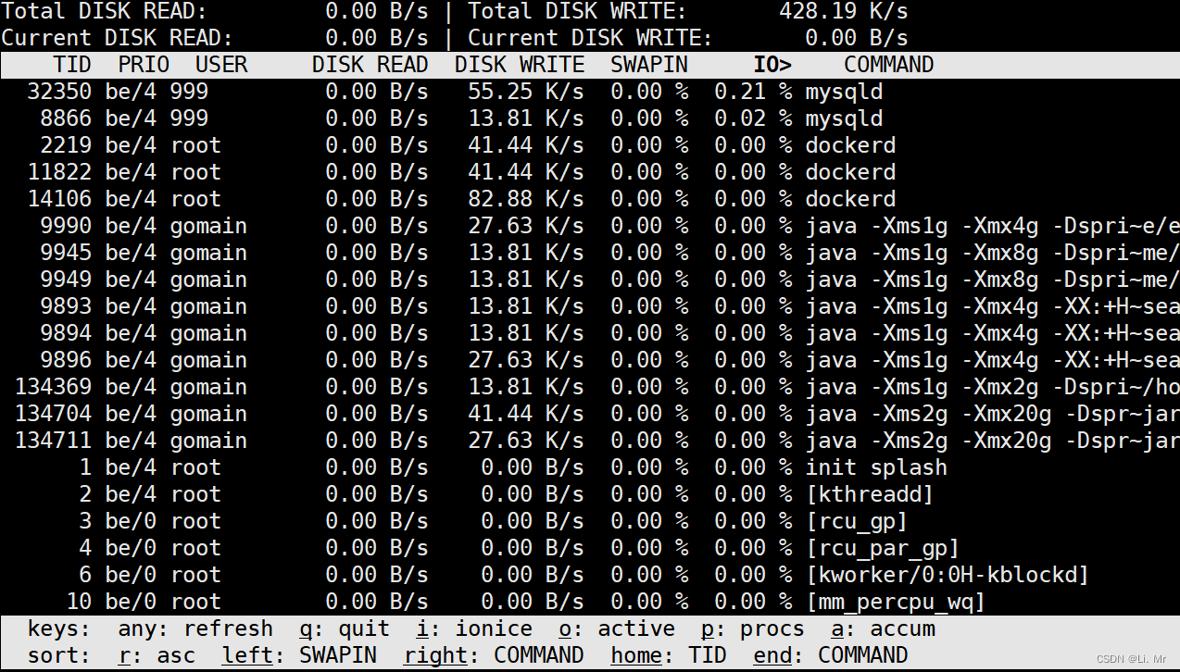This screenshot has height=672, width=1180.
Task: Click the 'i: ionice' key hint
Action: 474,629
